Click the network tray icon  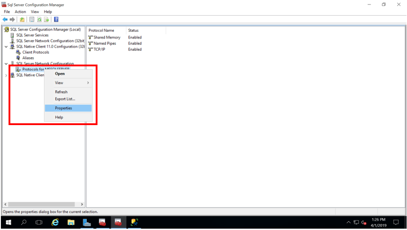356,222
